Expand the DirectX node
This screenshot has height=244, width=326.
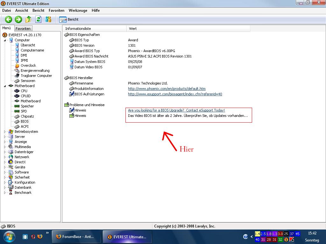[5, 162]
